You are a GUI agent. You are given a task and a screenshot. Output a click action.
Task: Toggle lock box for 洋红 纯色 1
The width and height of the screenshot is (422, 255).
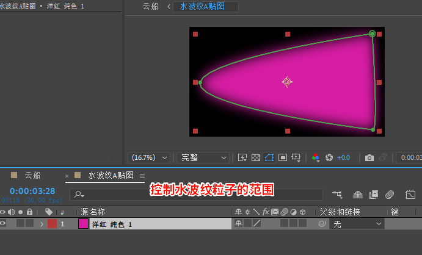point(29,223)
